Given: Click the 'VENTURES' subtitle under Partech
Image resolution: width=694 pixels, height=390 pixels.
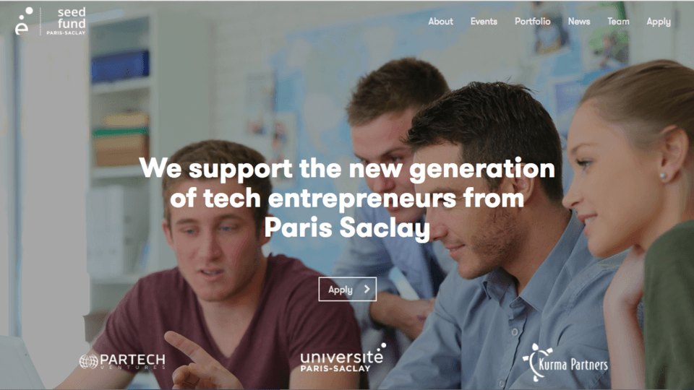Looking at the screenshot, I should 133,368.
